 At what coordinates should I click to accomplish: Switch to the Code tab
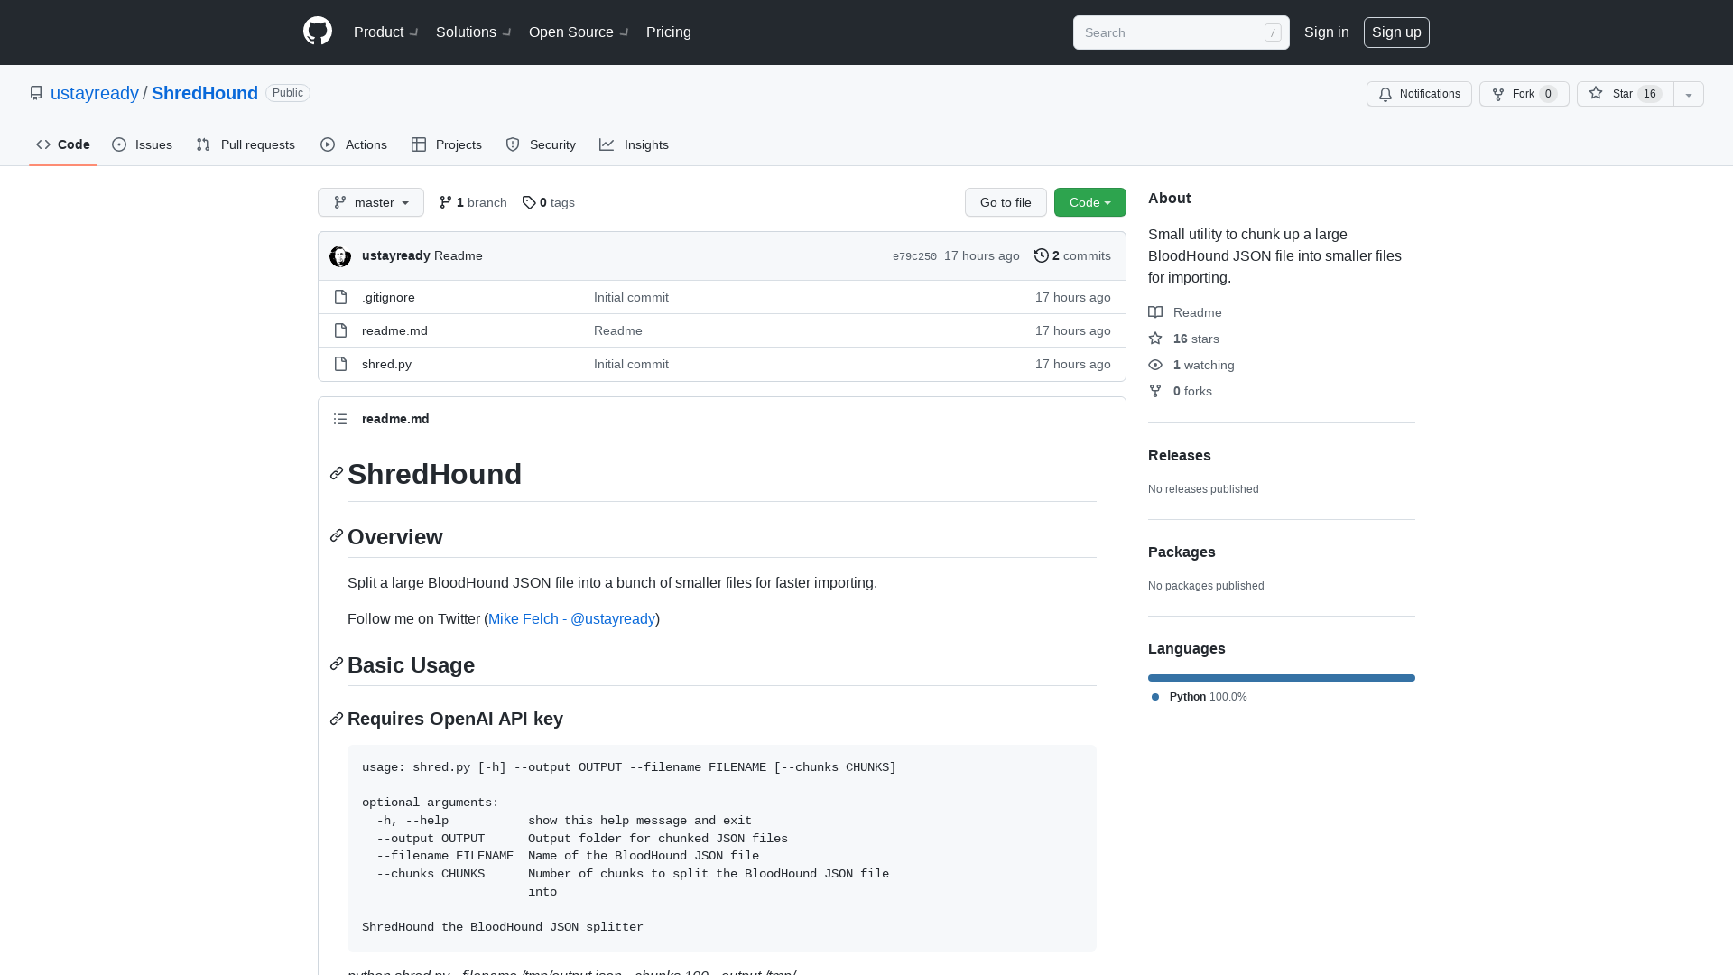[63, 144]
